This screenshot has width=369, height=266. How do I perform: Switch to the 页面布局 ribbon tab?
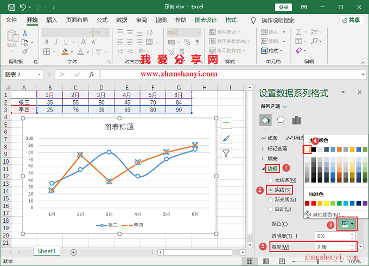click(77, 20)
